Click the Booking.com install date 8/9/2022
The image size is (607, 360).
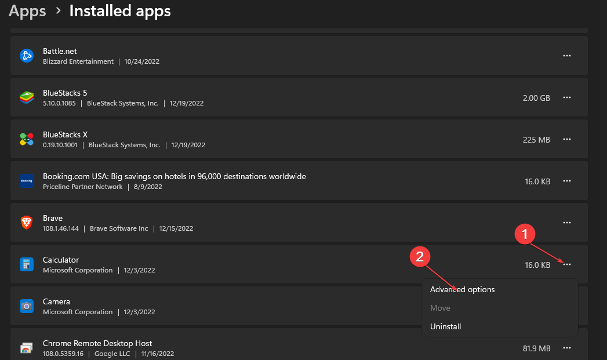[148, 187]
